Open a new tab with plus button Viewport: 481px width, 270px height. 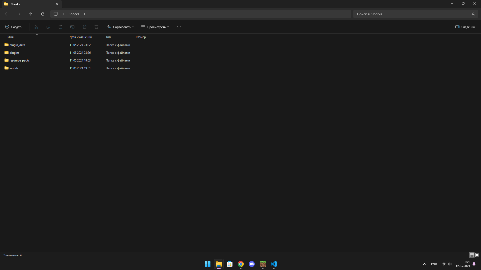pyautogui.click(x=68, y=4)
